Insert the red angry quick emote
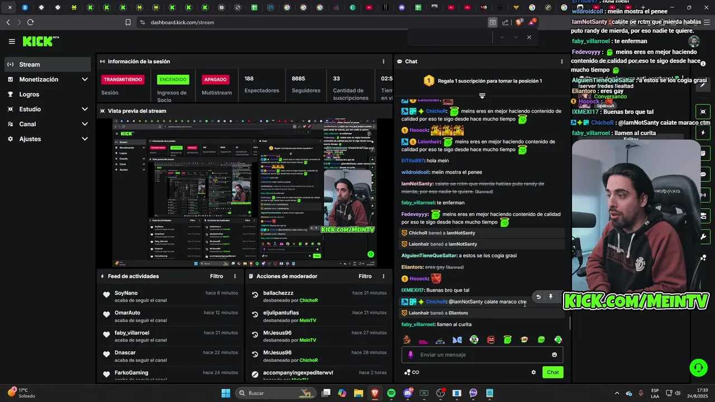Viewport: 715px width, 402px height. (490, 339)
